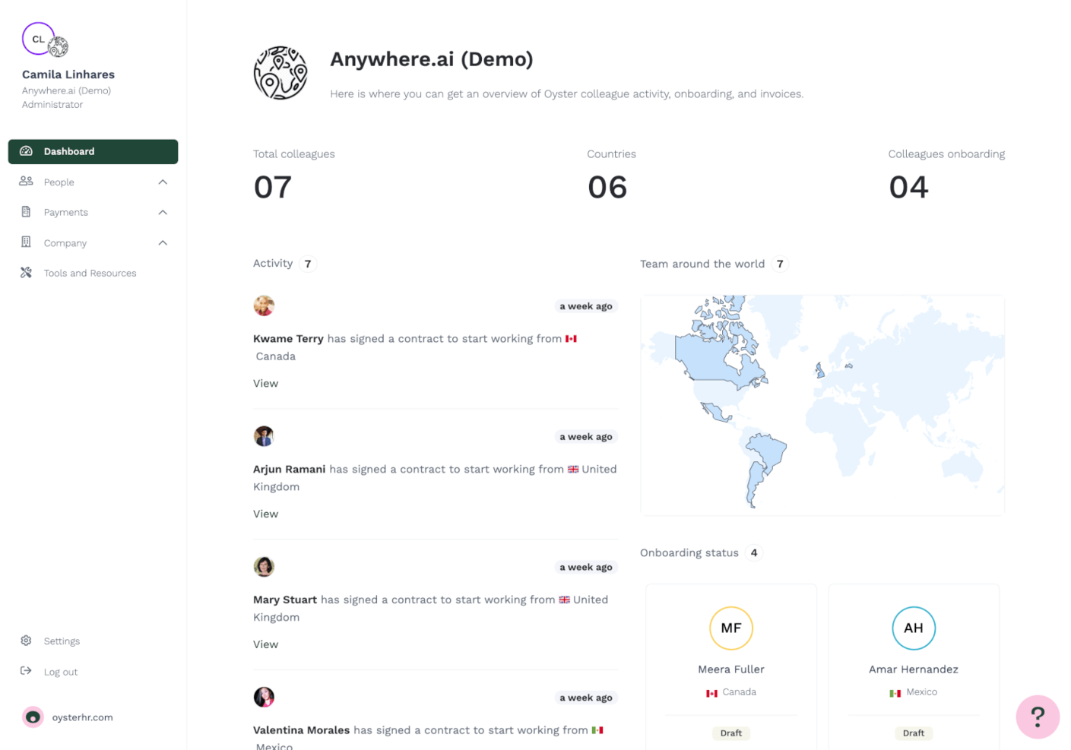Click the oysterhr.com pearl icon
Image resolution: width=1071 pixels, height=750 pixels.
coord(33,717)
